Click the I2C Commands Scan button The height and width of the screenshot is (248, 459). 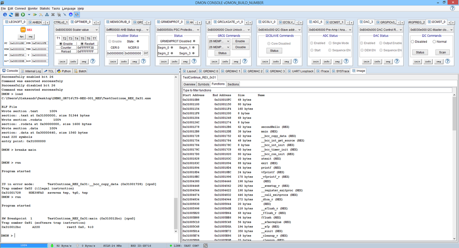(x=442, y=52)
